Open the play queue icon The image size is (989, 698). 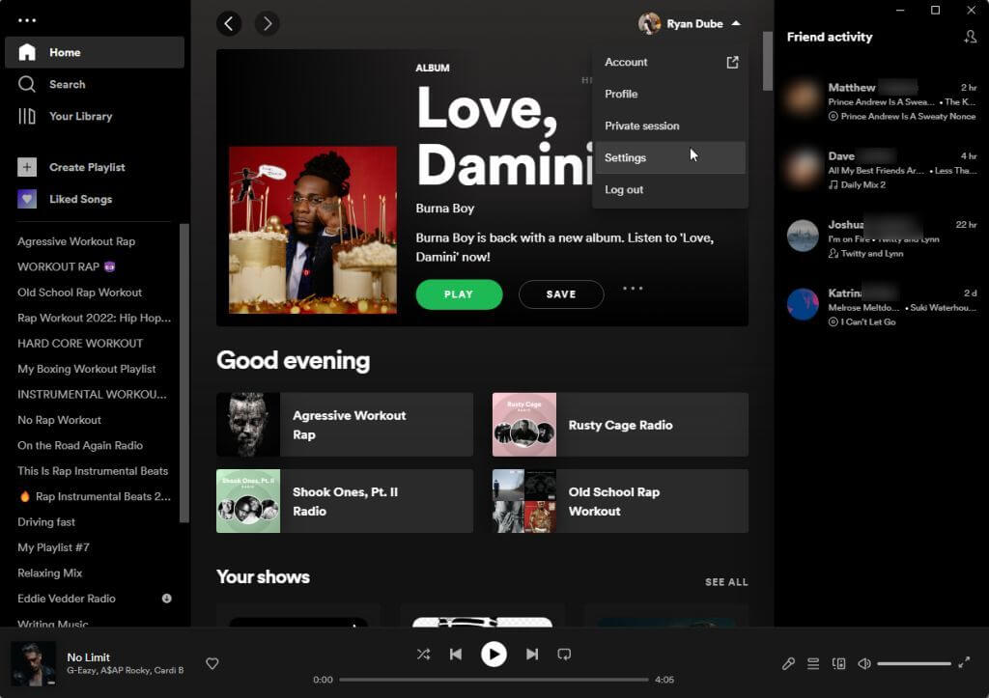tap(813, 663)
